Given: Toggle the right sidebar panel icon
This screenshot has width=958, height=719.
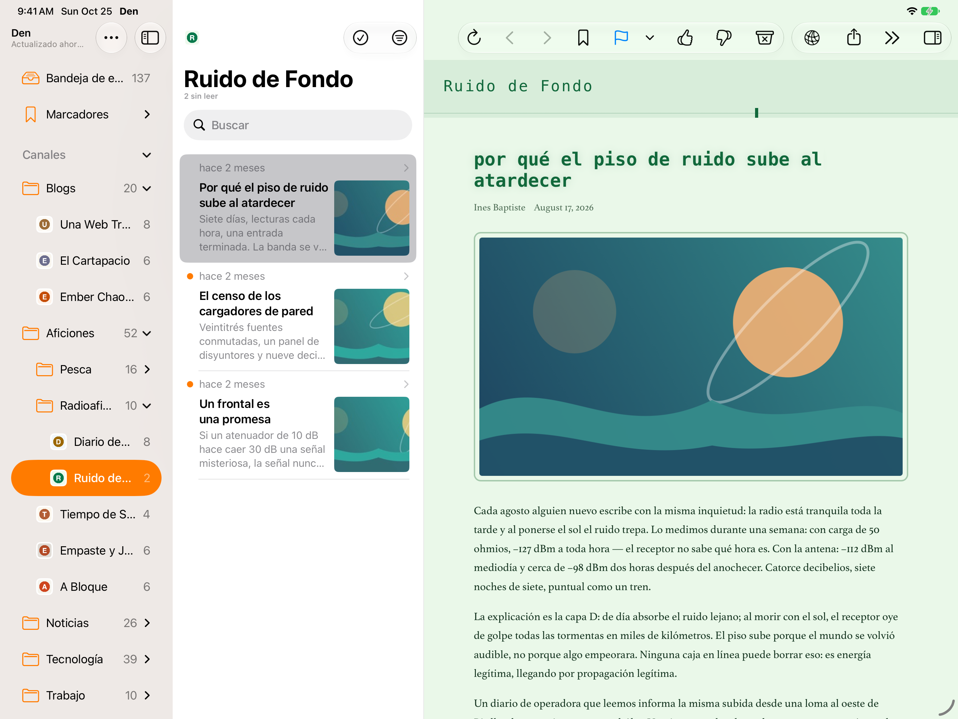Looking at the screenshot, I should [x=933, y=38].
